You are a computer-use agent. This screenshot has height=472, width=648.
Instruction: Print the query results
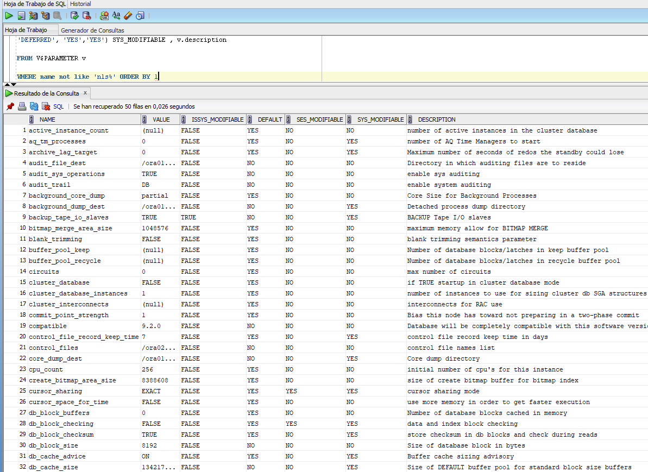click(22, 106)
